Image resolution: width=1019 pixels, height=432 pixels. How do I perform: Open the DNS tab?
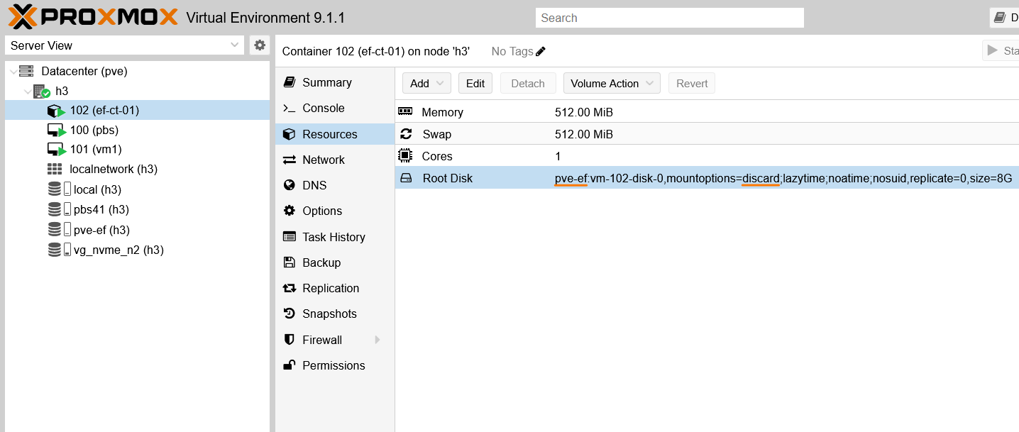pyautogui.click(x=334, y=185)
